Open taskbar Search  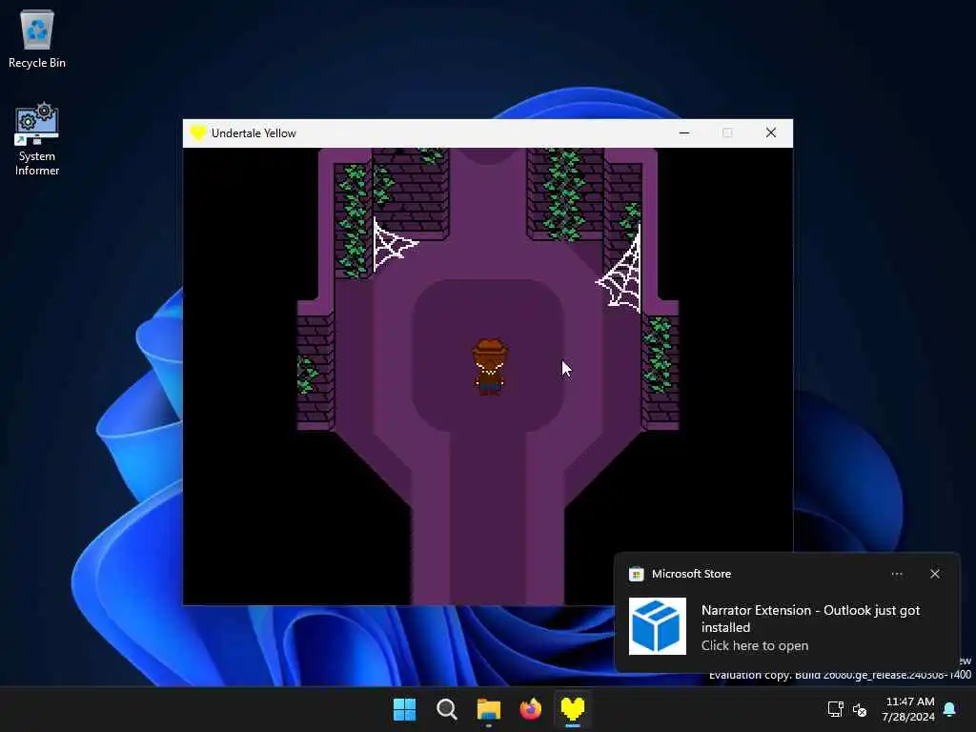[446, 709]
